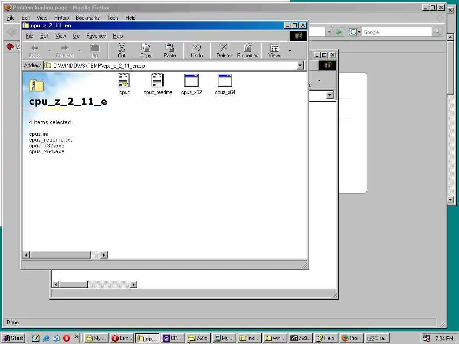Switch to the Help taskbar button
Image resolution: width=459 pixels, height=344 pixels.
(325, 338)
